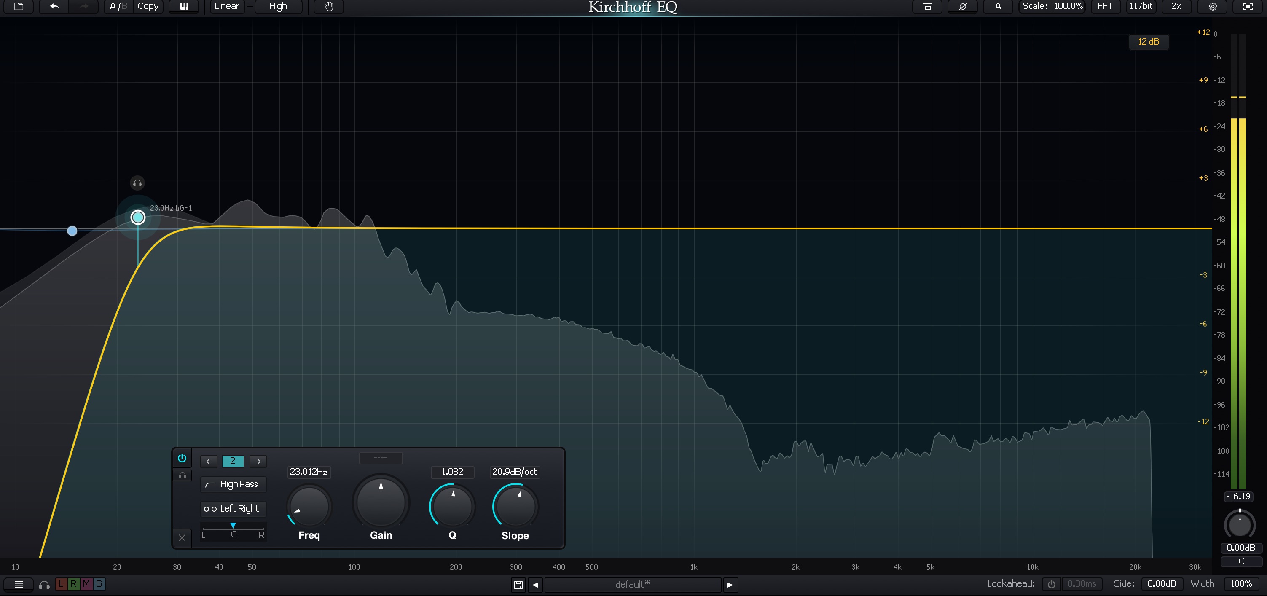Viewport: 1267px width, 596px height.
Task: Toggle the Lookahead power button
Action: [x=1051, y=584]
